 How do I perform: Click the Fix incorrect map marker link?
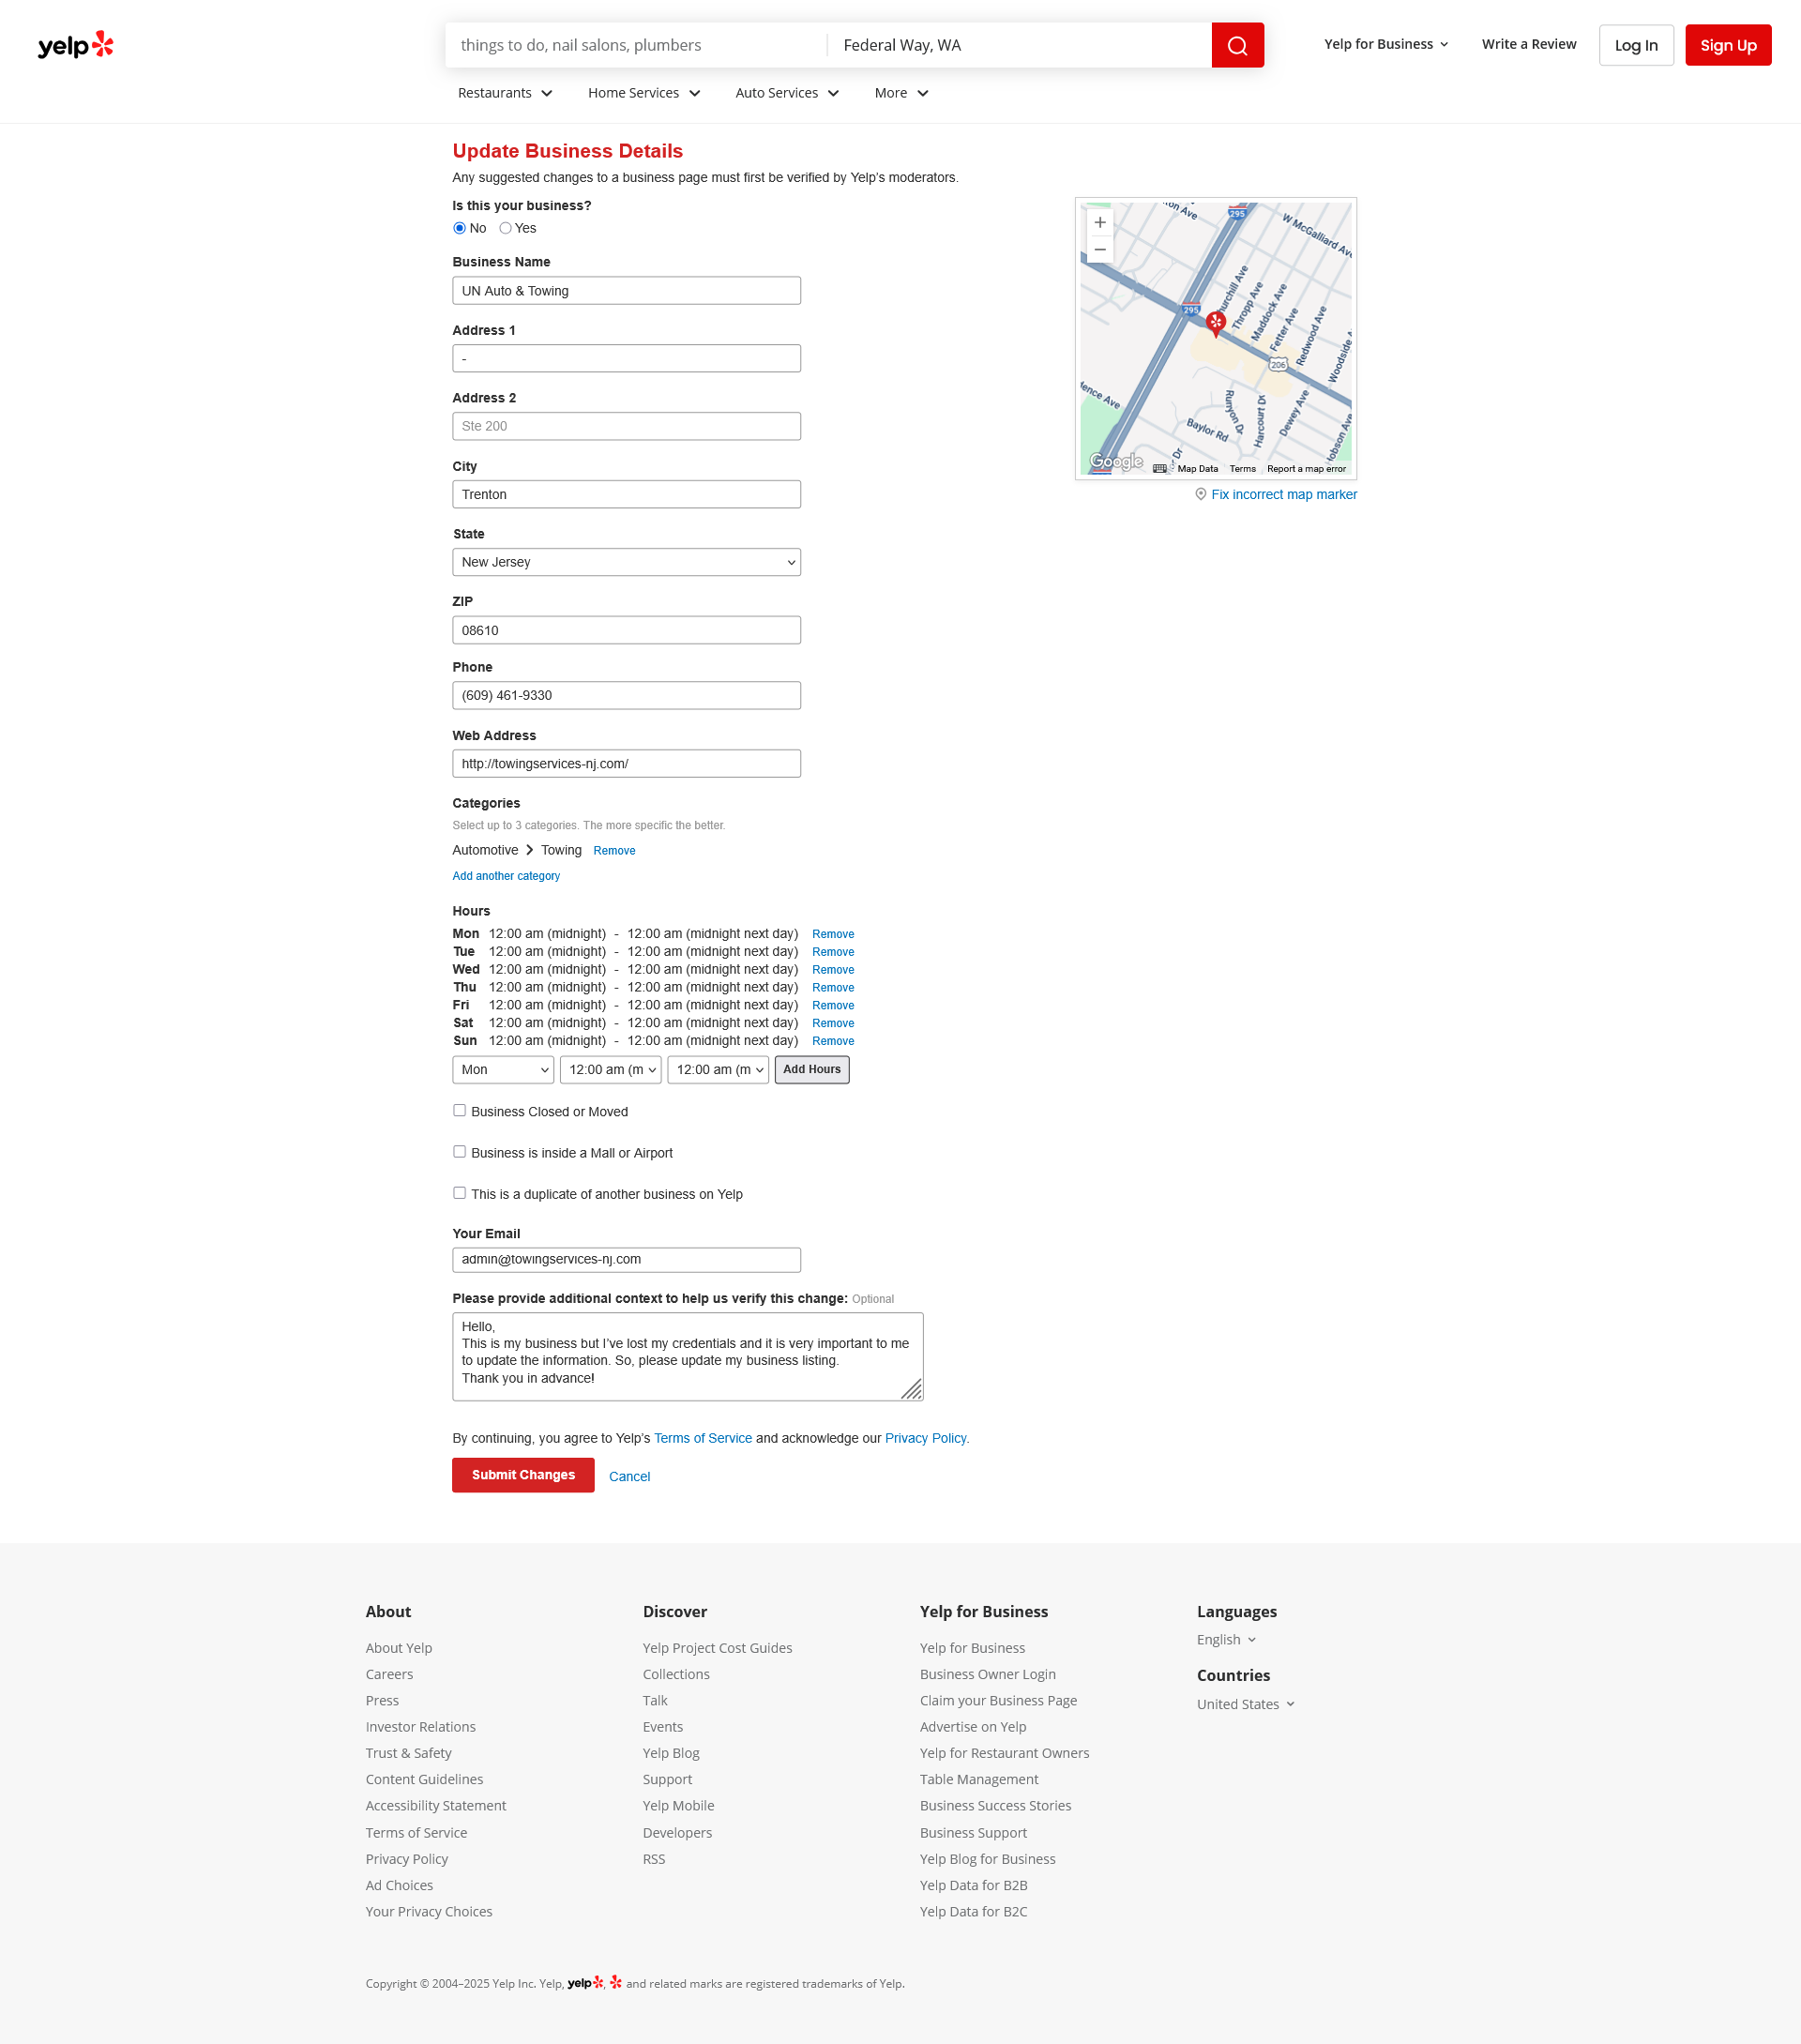coord(1283,494)
